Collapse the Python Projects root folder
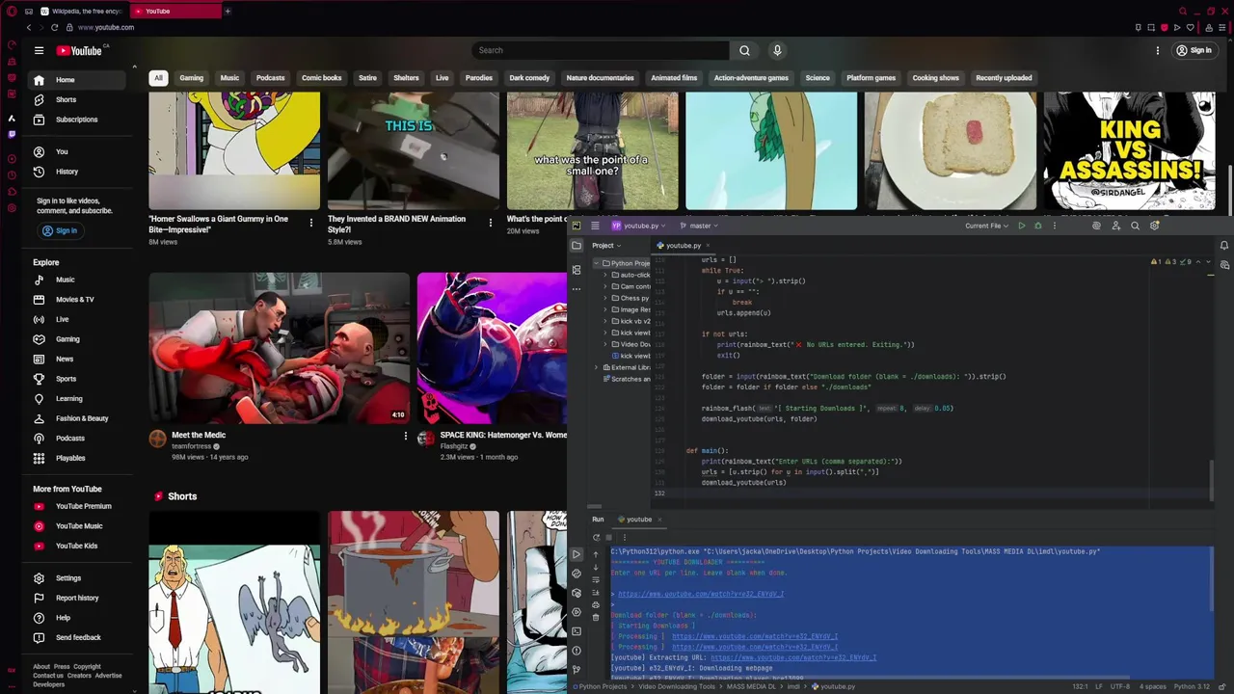 [x=597, y=263]
